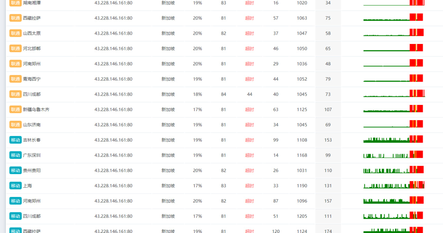Screen dimensions: 443x233
Task: Click the 超时 status in 新疆乌鲁木齐 row
Action: click(250, 109)
